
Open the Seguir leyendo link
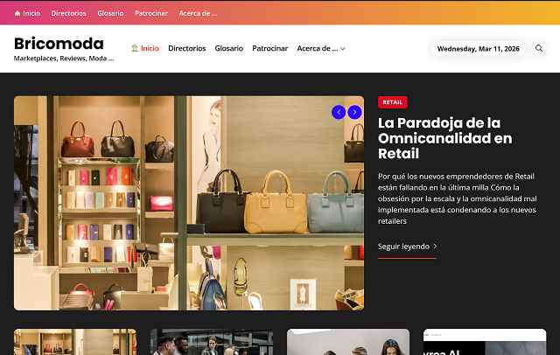tap(403, 247)
